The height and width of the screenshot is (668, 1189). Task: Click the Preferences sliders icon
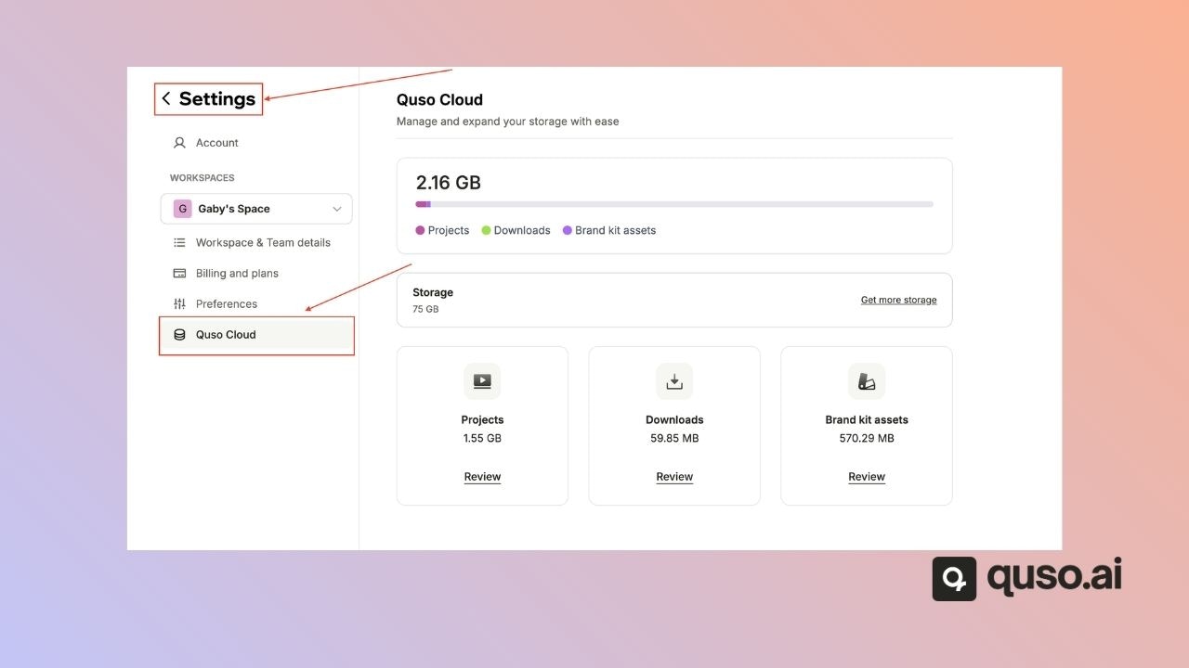(179, 303)
